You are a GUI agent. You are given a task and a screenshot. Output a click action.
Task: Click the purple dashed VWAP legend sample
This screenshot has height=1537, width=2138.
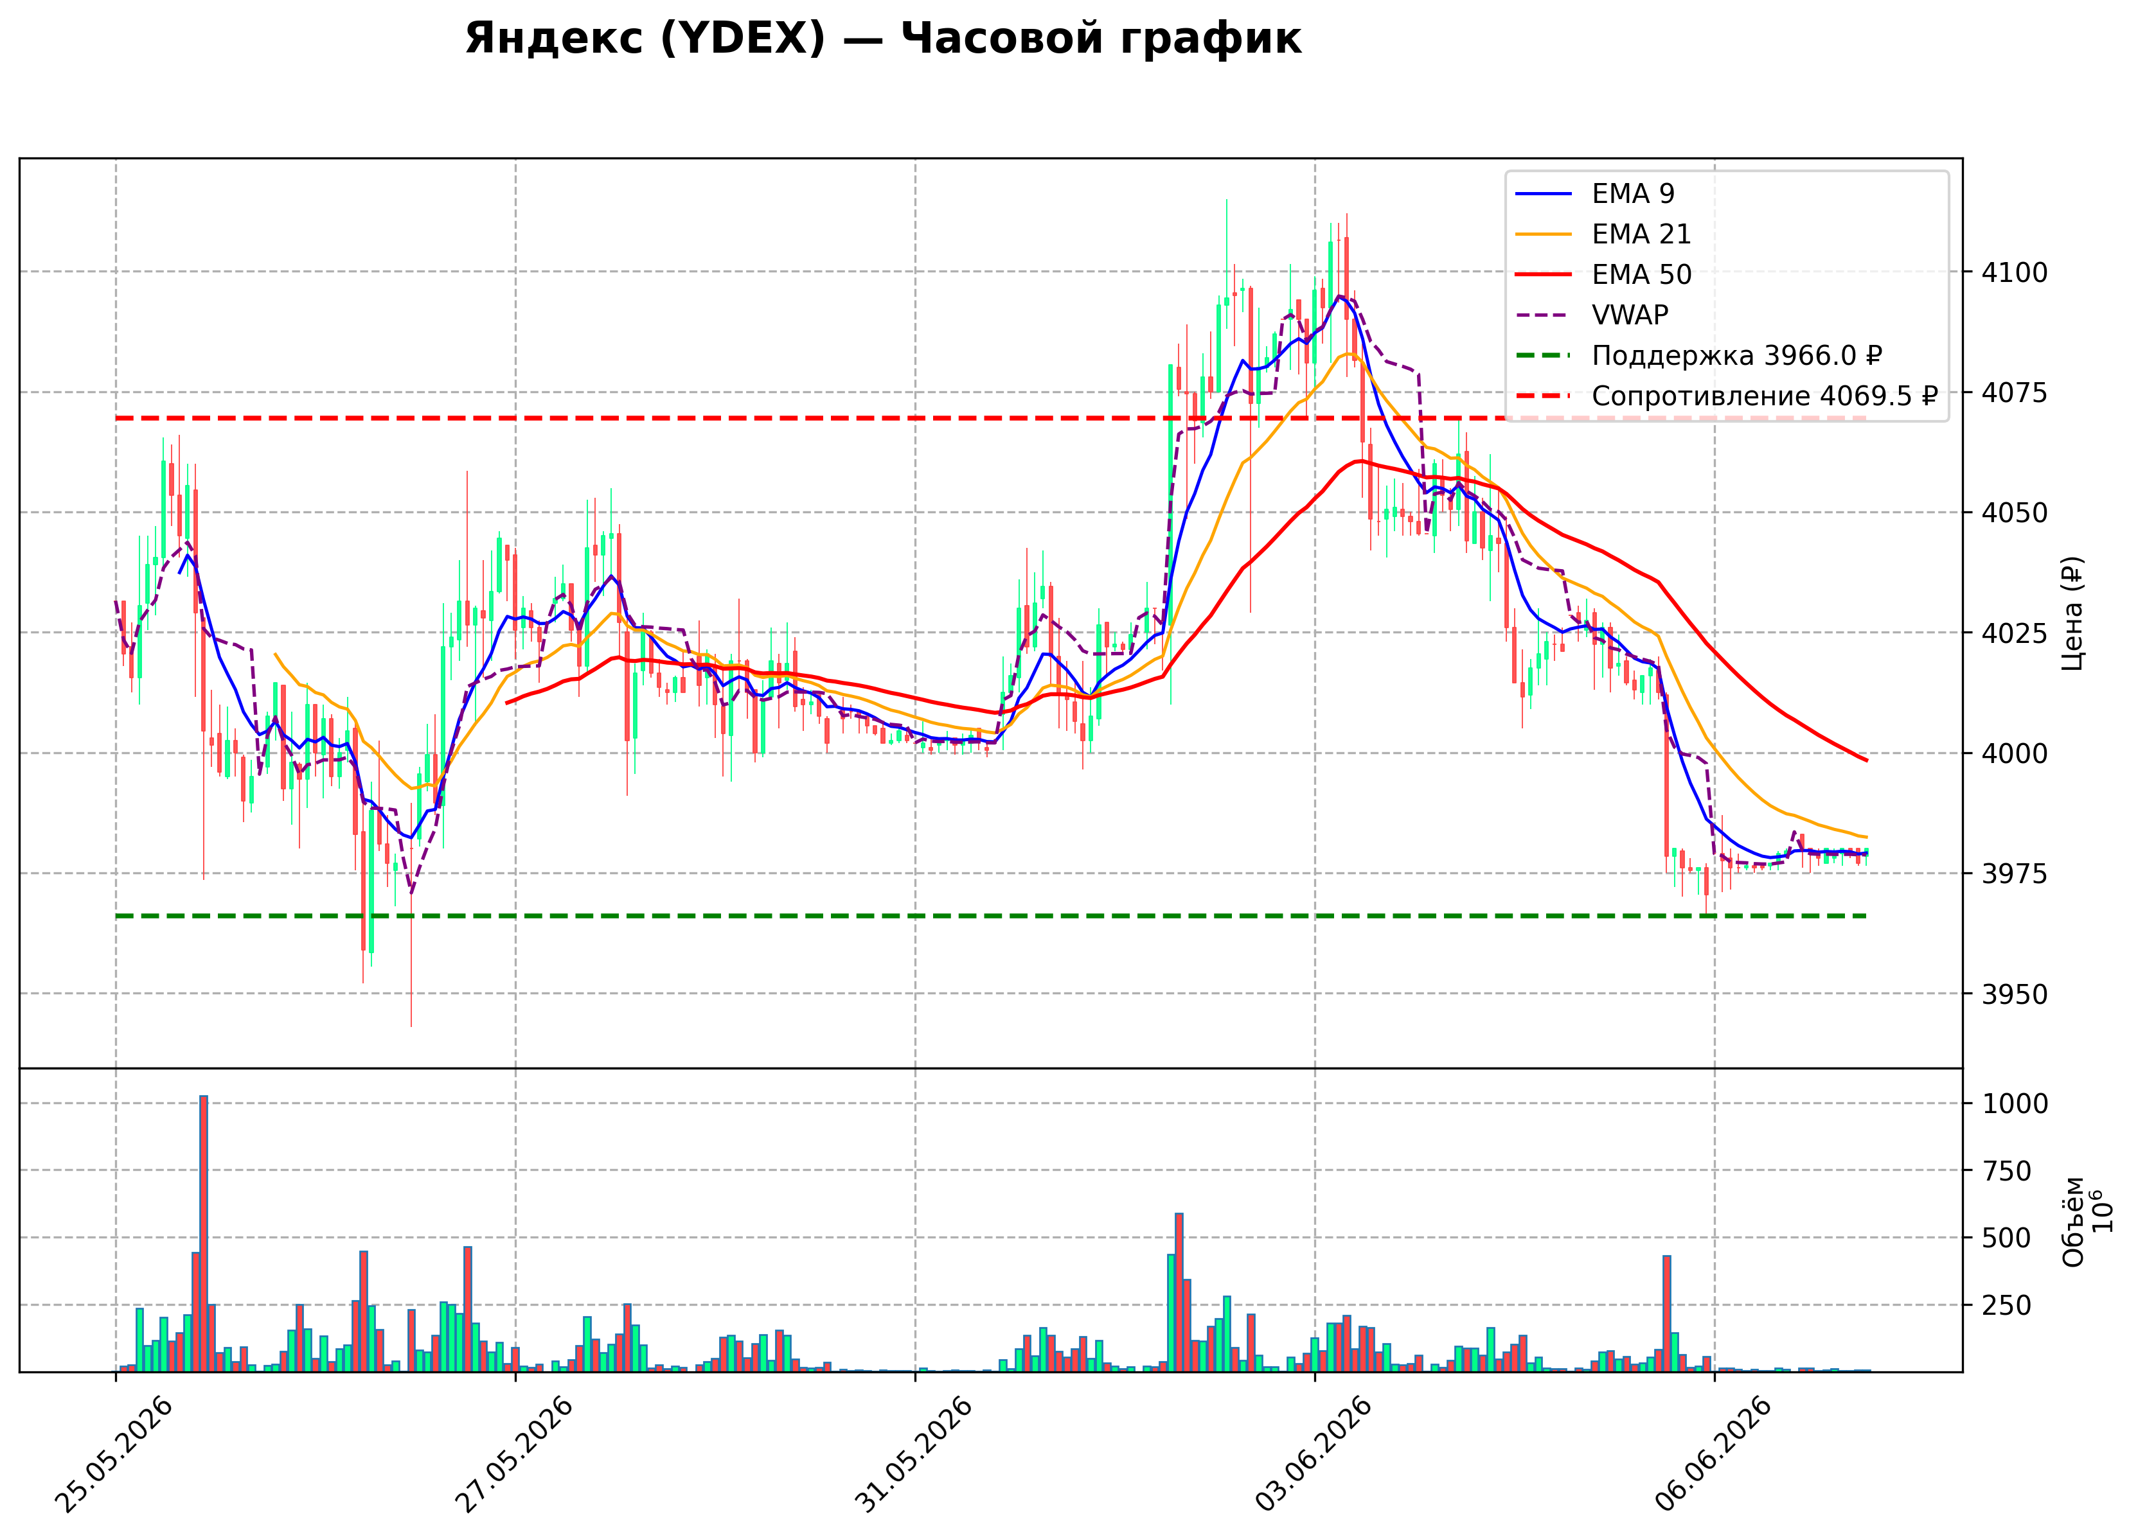coord(1543,316)
